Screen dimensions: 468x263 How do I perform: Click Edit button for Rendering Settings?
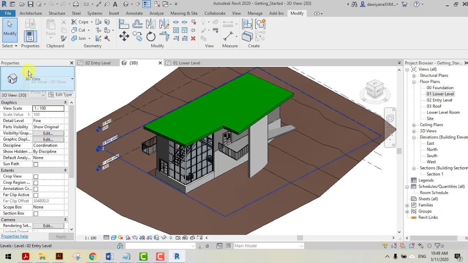48,226
